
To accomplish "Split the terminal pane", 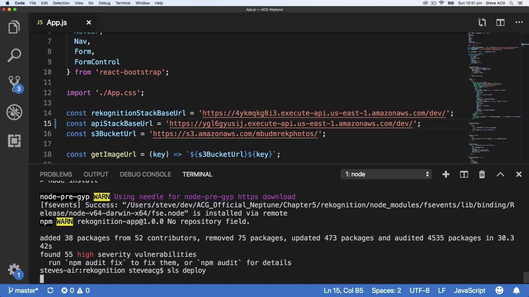I will pos(464,174).
